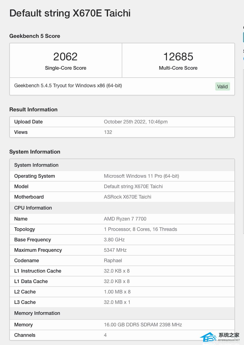This screenshot has height=345, width=244.
Task: Select the Upload Date value October 25th 2022
Action: [136, 122]
